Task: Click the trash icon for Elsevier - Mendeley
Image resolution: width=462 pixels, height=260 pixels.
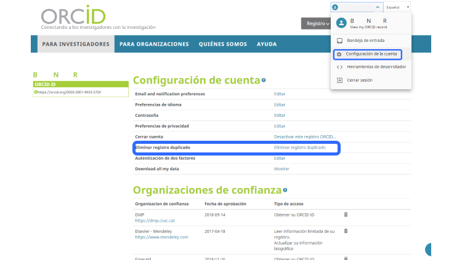Action: point(346,231)
